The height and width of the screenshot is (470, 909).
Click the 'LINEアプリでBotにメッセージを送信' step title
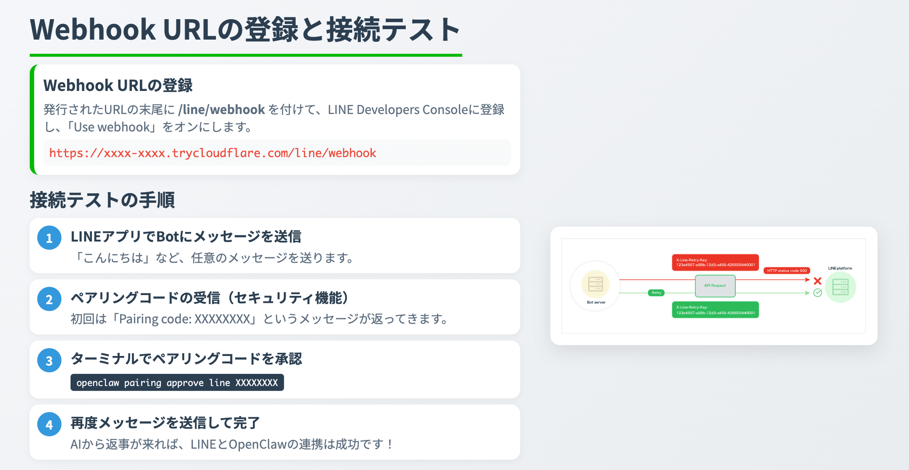(186, 237)
